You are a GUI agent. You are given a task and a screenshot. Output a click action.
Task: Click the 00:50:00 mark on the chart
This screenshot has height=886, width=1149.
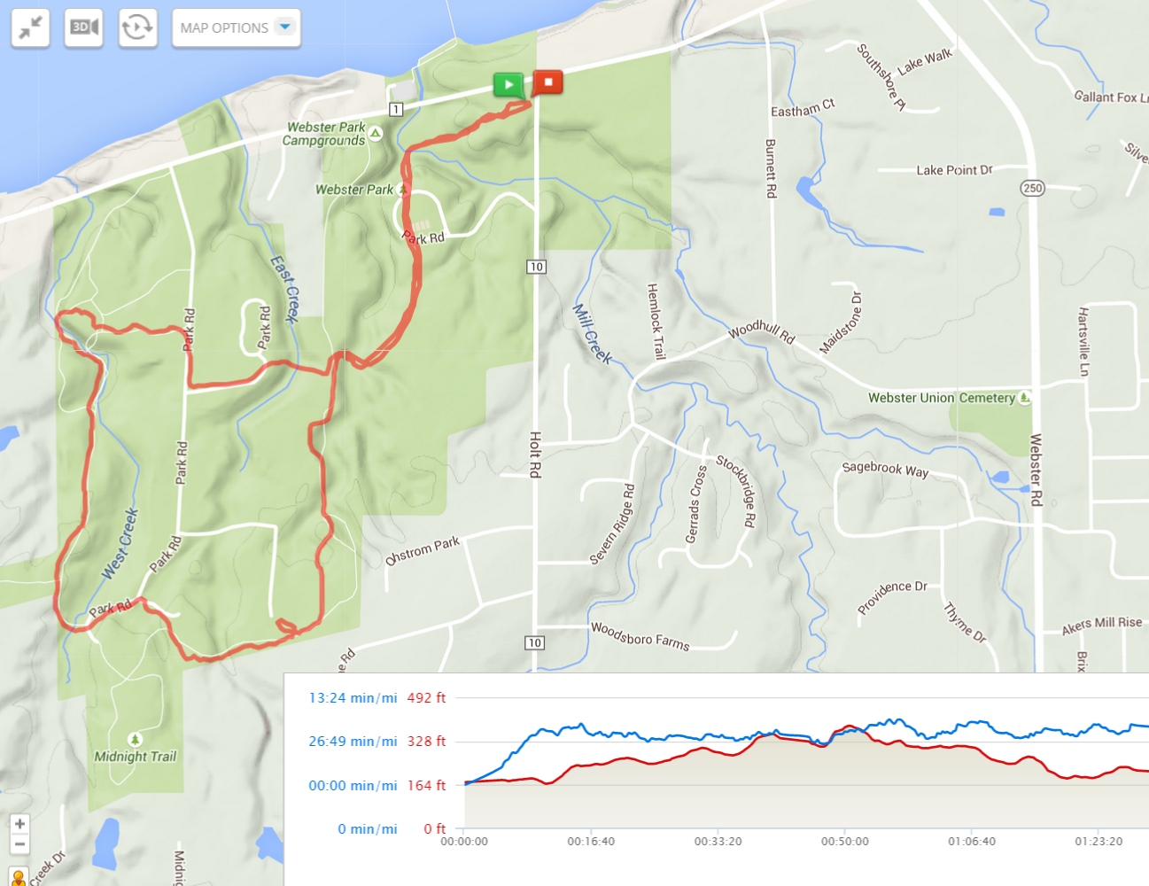tap(844, 841)
